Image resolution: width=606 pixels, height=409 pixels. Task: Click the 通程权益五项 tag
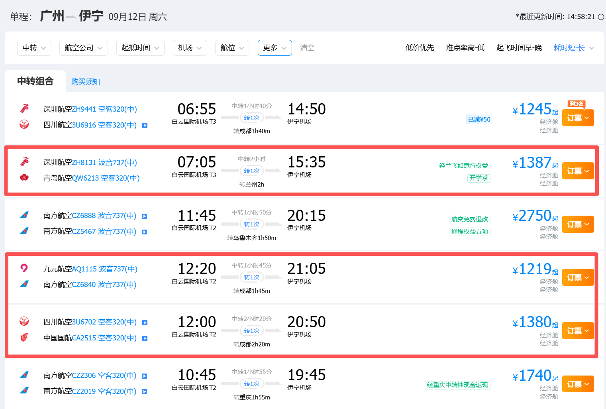(x=469, y=232)
